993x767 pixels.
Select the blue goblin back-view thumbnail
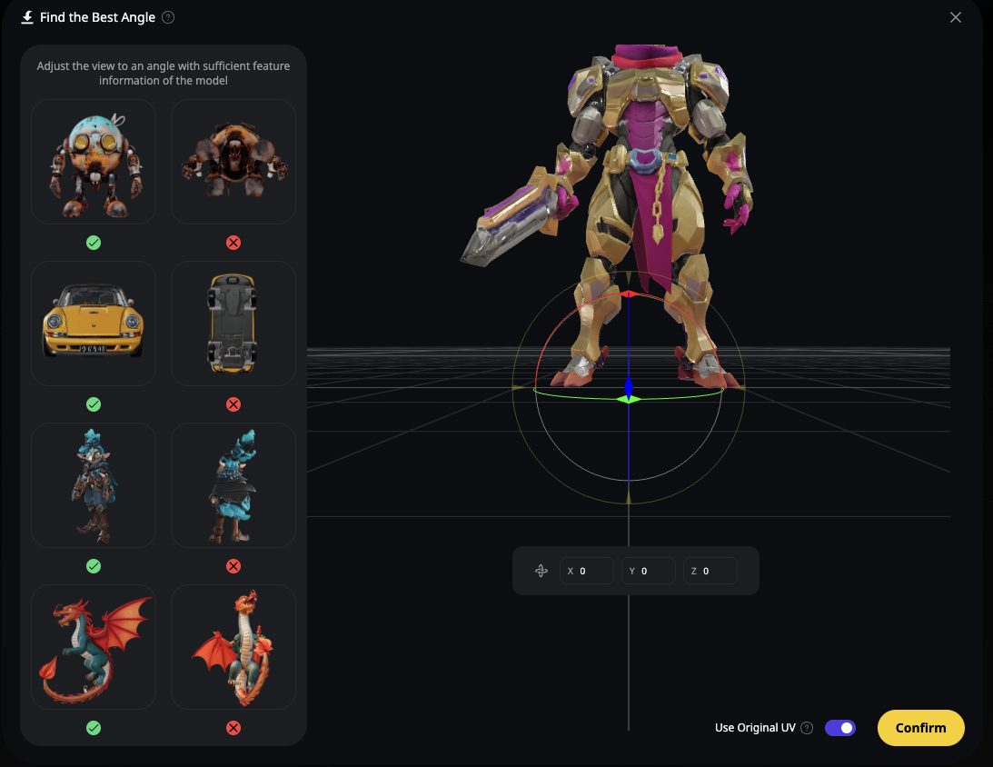click(x=233, y=485)
